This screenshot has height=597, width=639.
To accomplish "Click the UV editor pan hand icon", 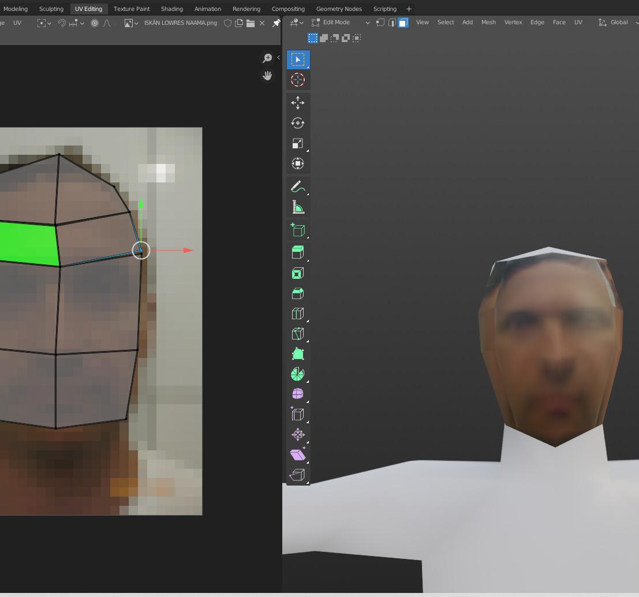I will click(x=267, y=76).
